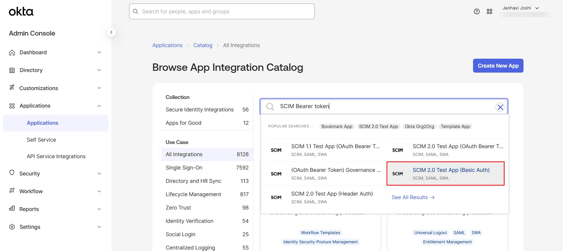Open the apps grid icon in header
The width and height of the screenshot is (563, 251).
click(490, 12)
